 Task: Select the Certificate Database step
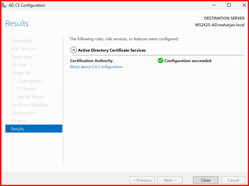[x=30, y=105]
